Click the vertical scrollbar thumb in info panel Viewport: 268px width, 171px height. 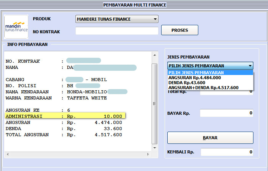tap(155, 104)
